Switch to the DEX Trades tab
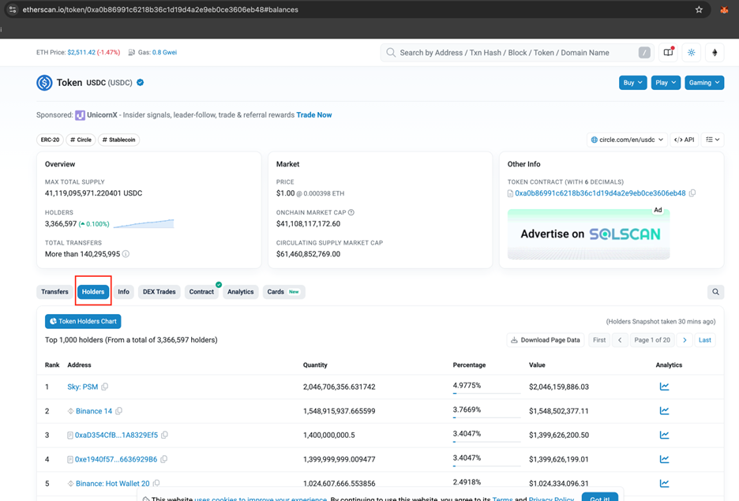This screenshot has height=501, width=739. click(x=159, y=292)
